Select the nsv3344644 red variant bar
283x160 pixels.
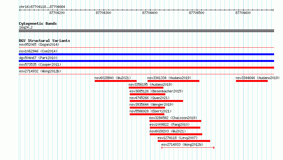[252, 81]
